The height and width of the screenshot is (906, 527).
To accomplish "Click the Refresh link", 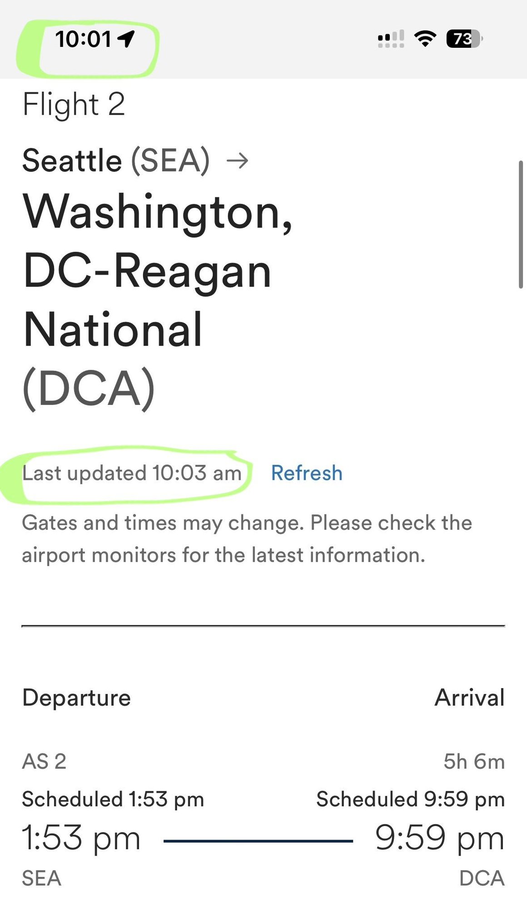I will click(307, 473).
